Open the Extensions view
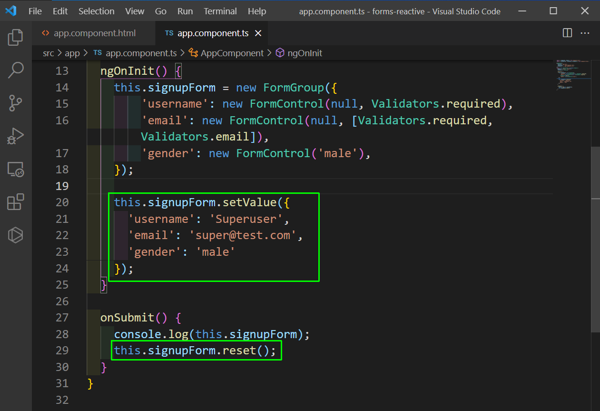 [16, 202]
